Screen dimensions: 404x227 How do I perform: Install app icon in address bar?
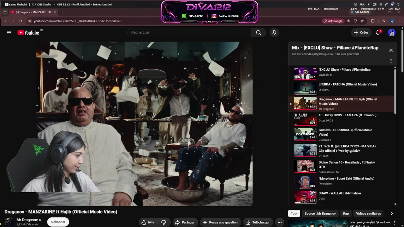tap(355, 21)
